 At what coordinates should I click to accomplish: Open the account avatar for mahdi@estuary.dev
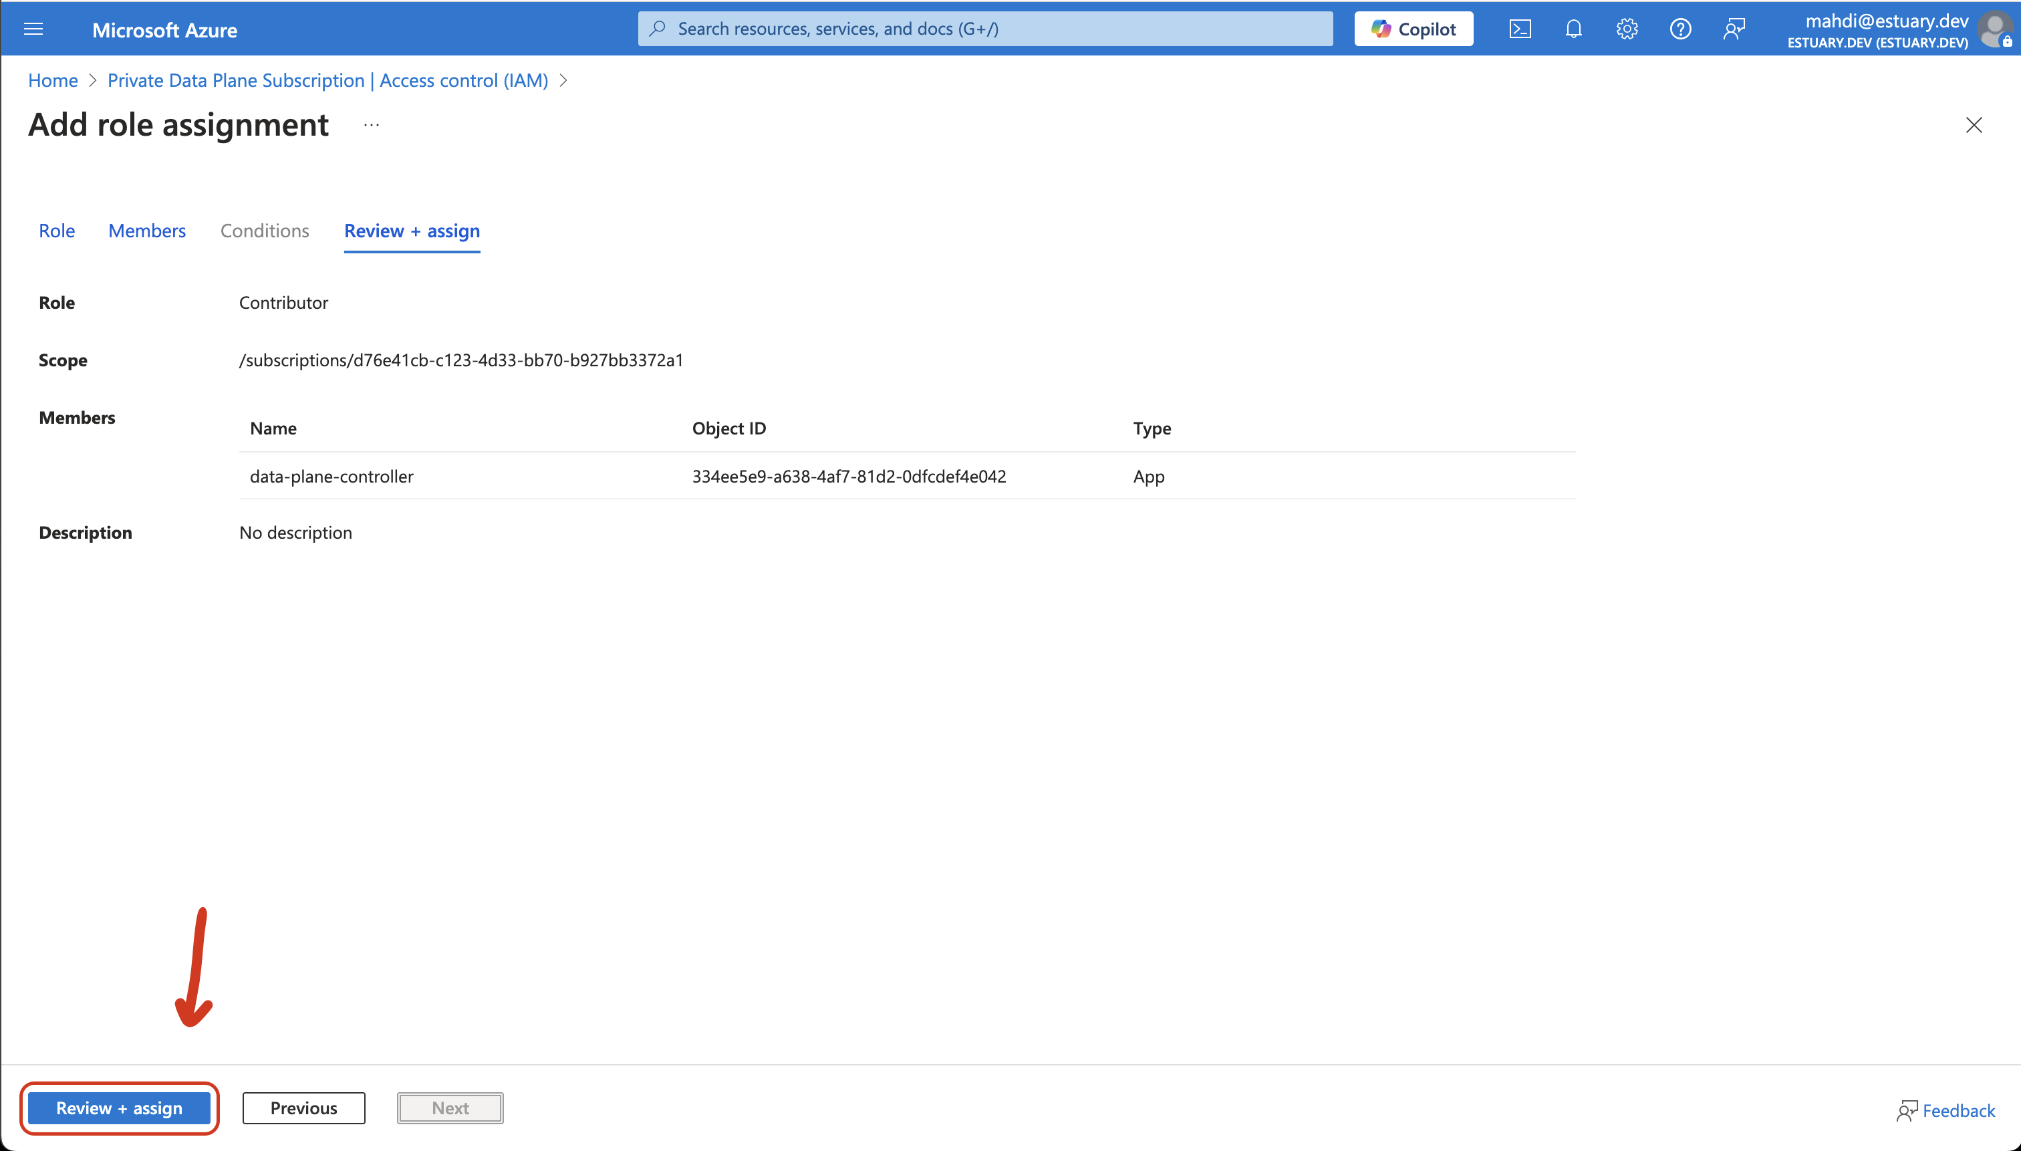1995,30
